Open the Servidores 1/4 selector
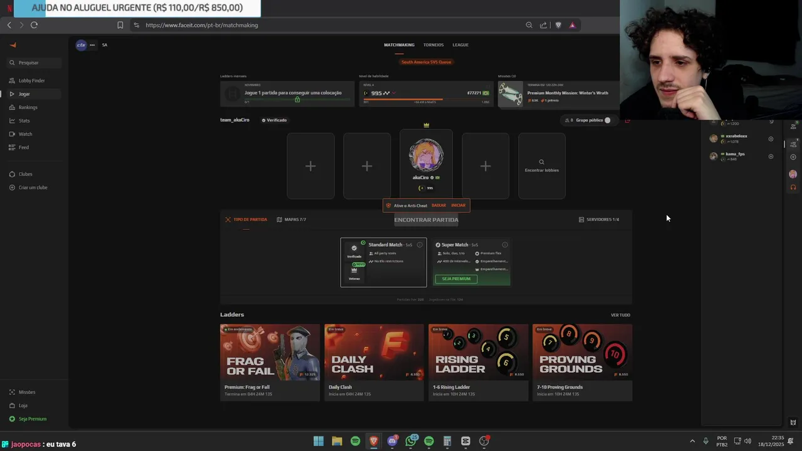 598,220
